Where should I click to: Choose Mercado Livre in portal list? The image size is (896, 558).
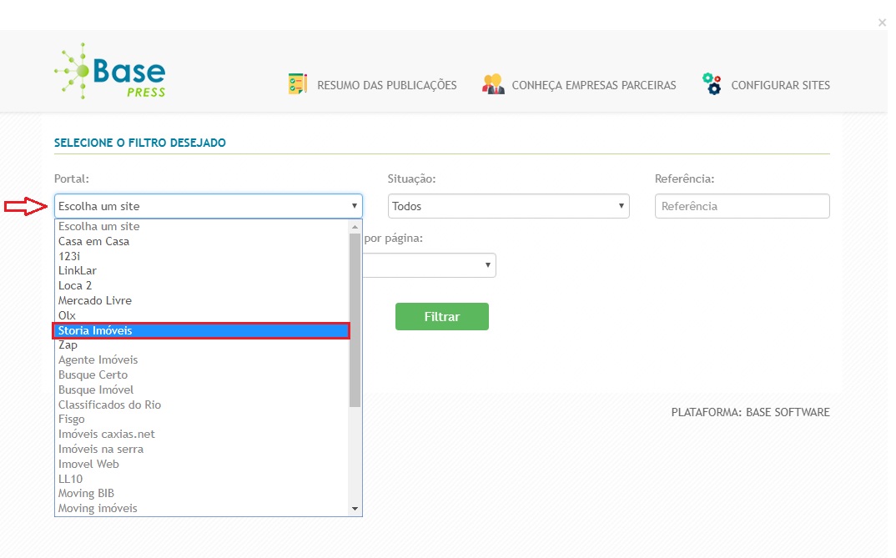pos(95,300)
